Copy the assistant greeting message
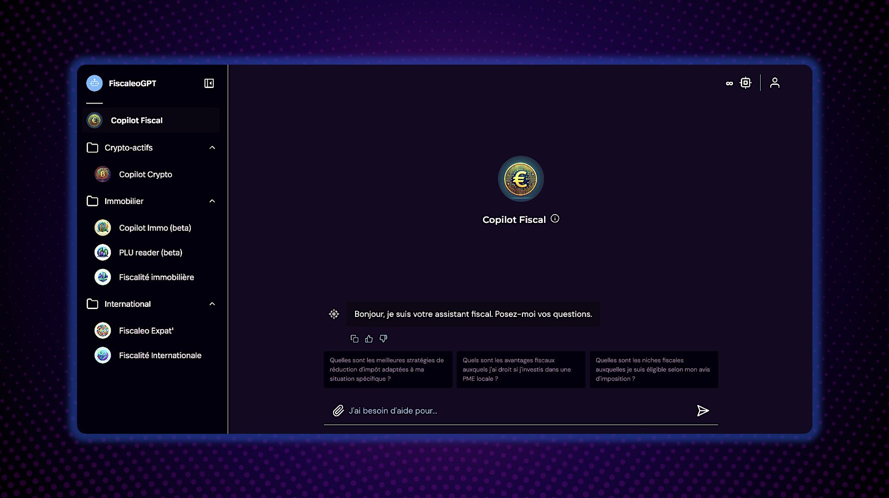This screenshot has height=498, width=889. click(x=354, y=339)
